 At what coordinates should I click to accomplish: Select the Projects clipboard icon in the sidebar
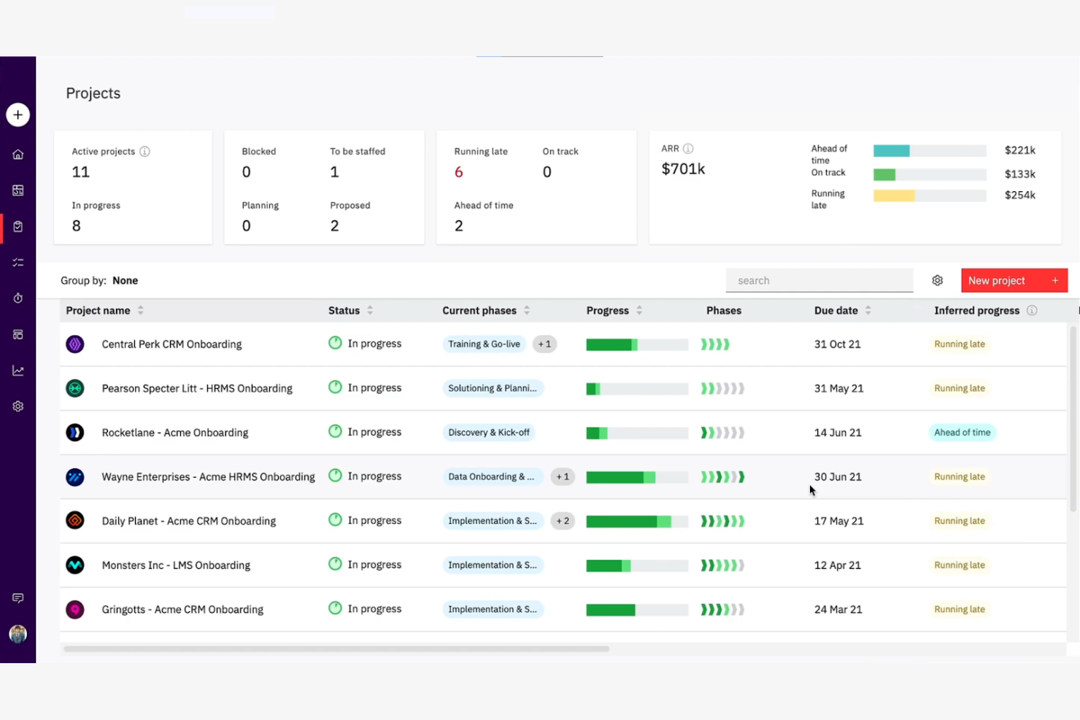pyautogui.click(x=18, y=227)
